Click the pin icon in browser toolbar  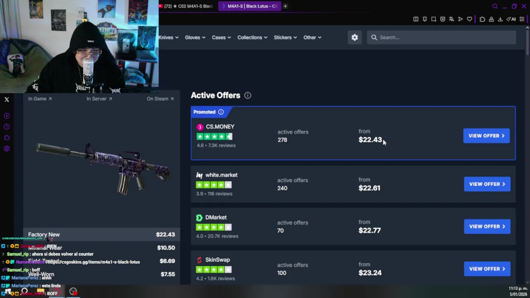pyautogui.click(x=425, y=19)
